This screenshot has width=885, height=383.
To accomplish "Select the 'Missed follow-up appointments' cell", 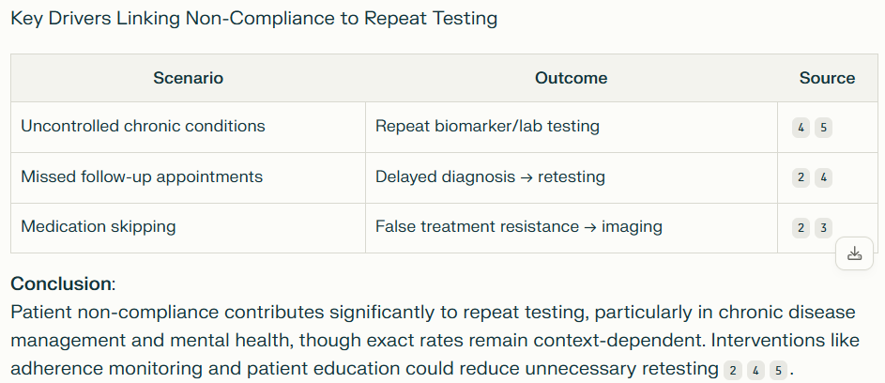I will point(142,176).
